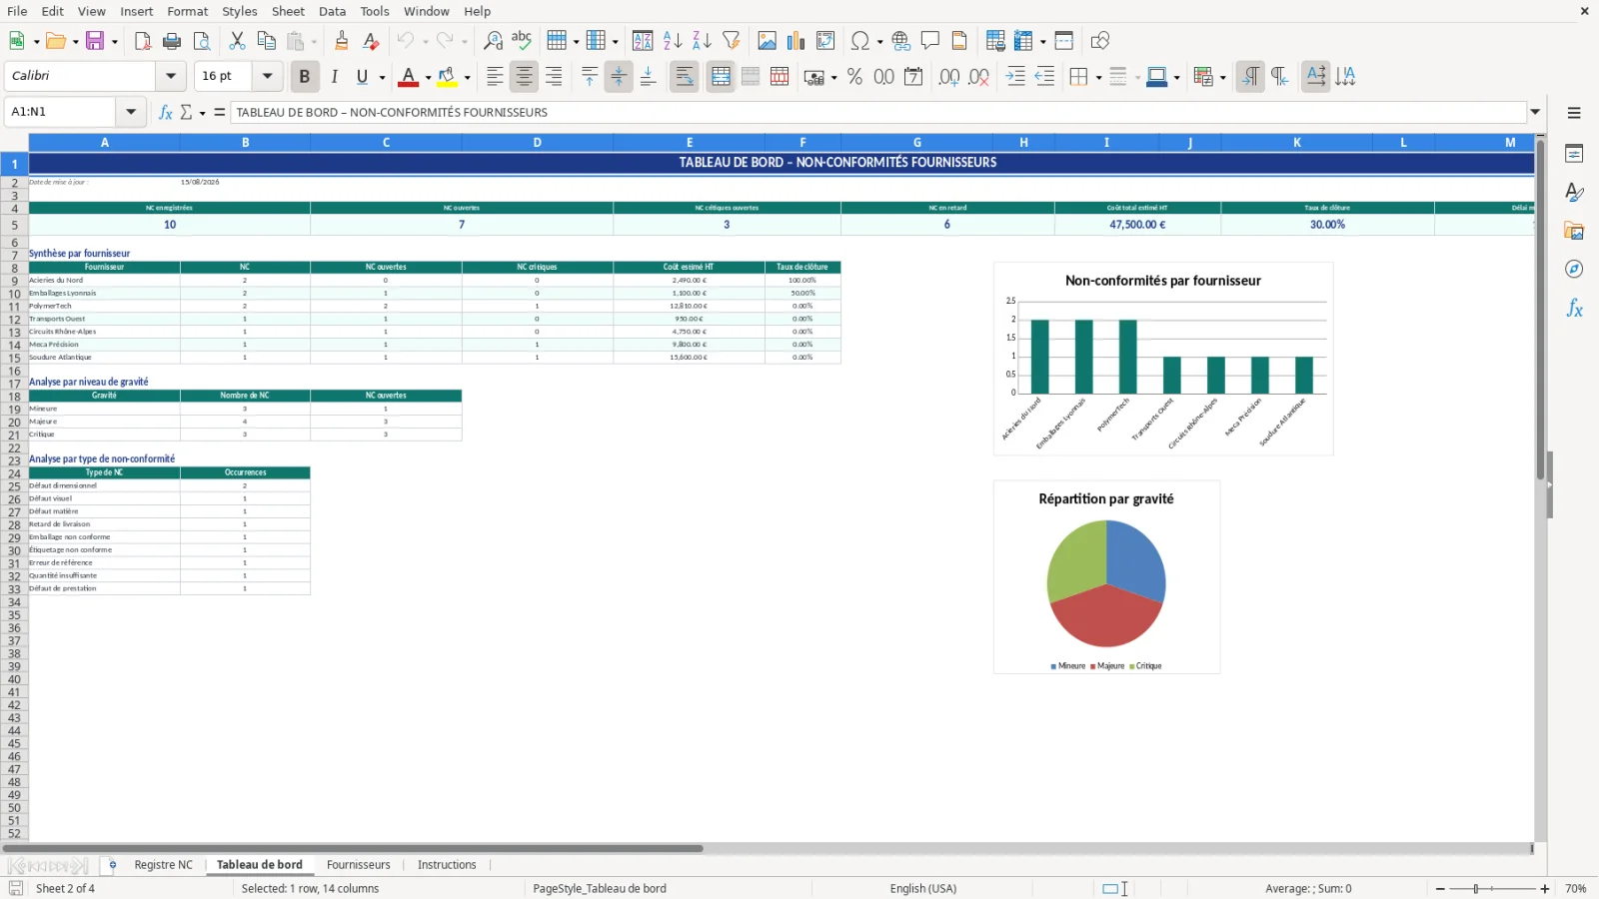The height and width of the screenshot is (899, 1599).
Task: Toggle center vertically alignment
Action: click(x=619, y=77)
